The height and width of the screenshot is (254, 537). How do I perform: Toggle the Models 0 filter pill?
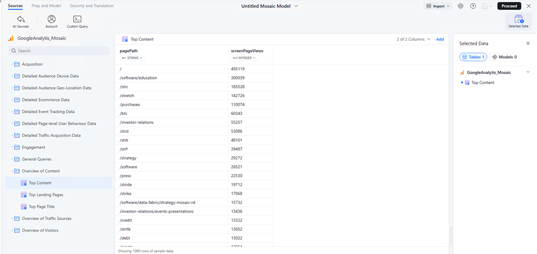[x=505, y=57]
